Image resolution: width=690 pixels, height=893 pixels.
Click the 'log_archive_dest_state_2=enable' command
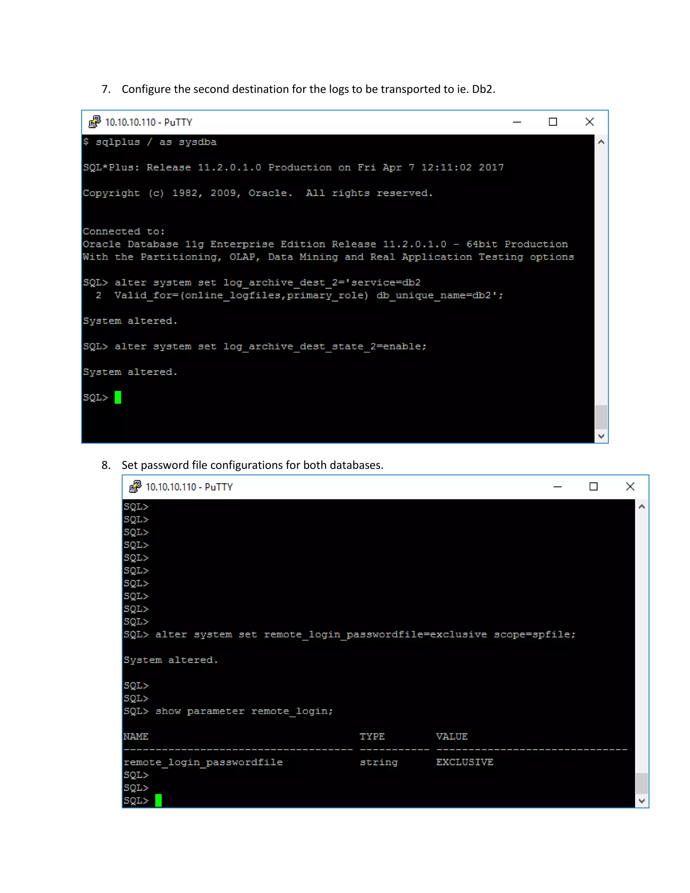(255, 346)
